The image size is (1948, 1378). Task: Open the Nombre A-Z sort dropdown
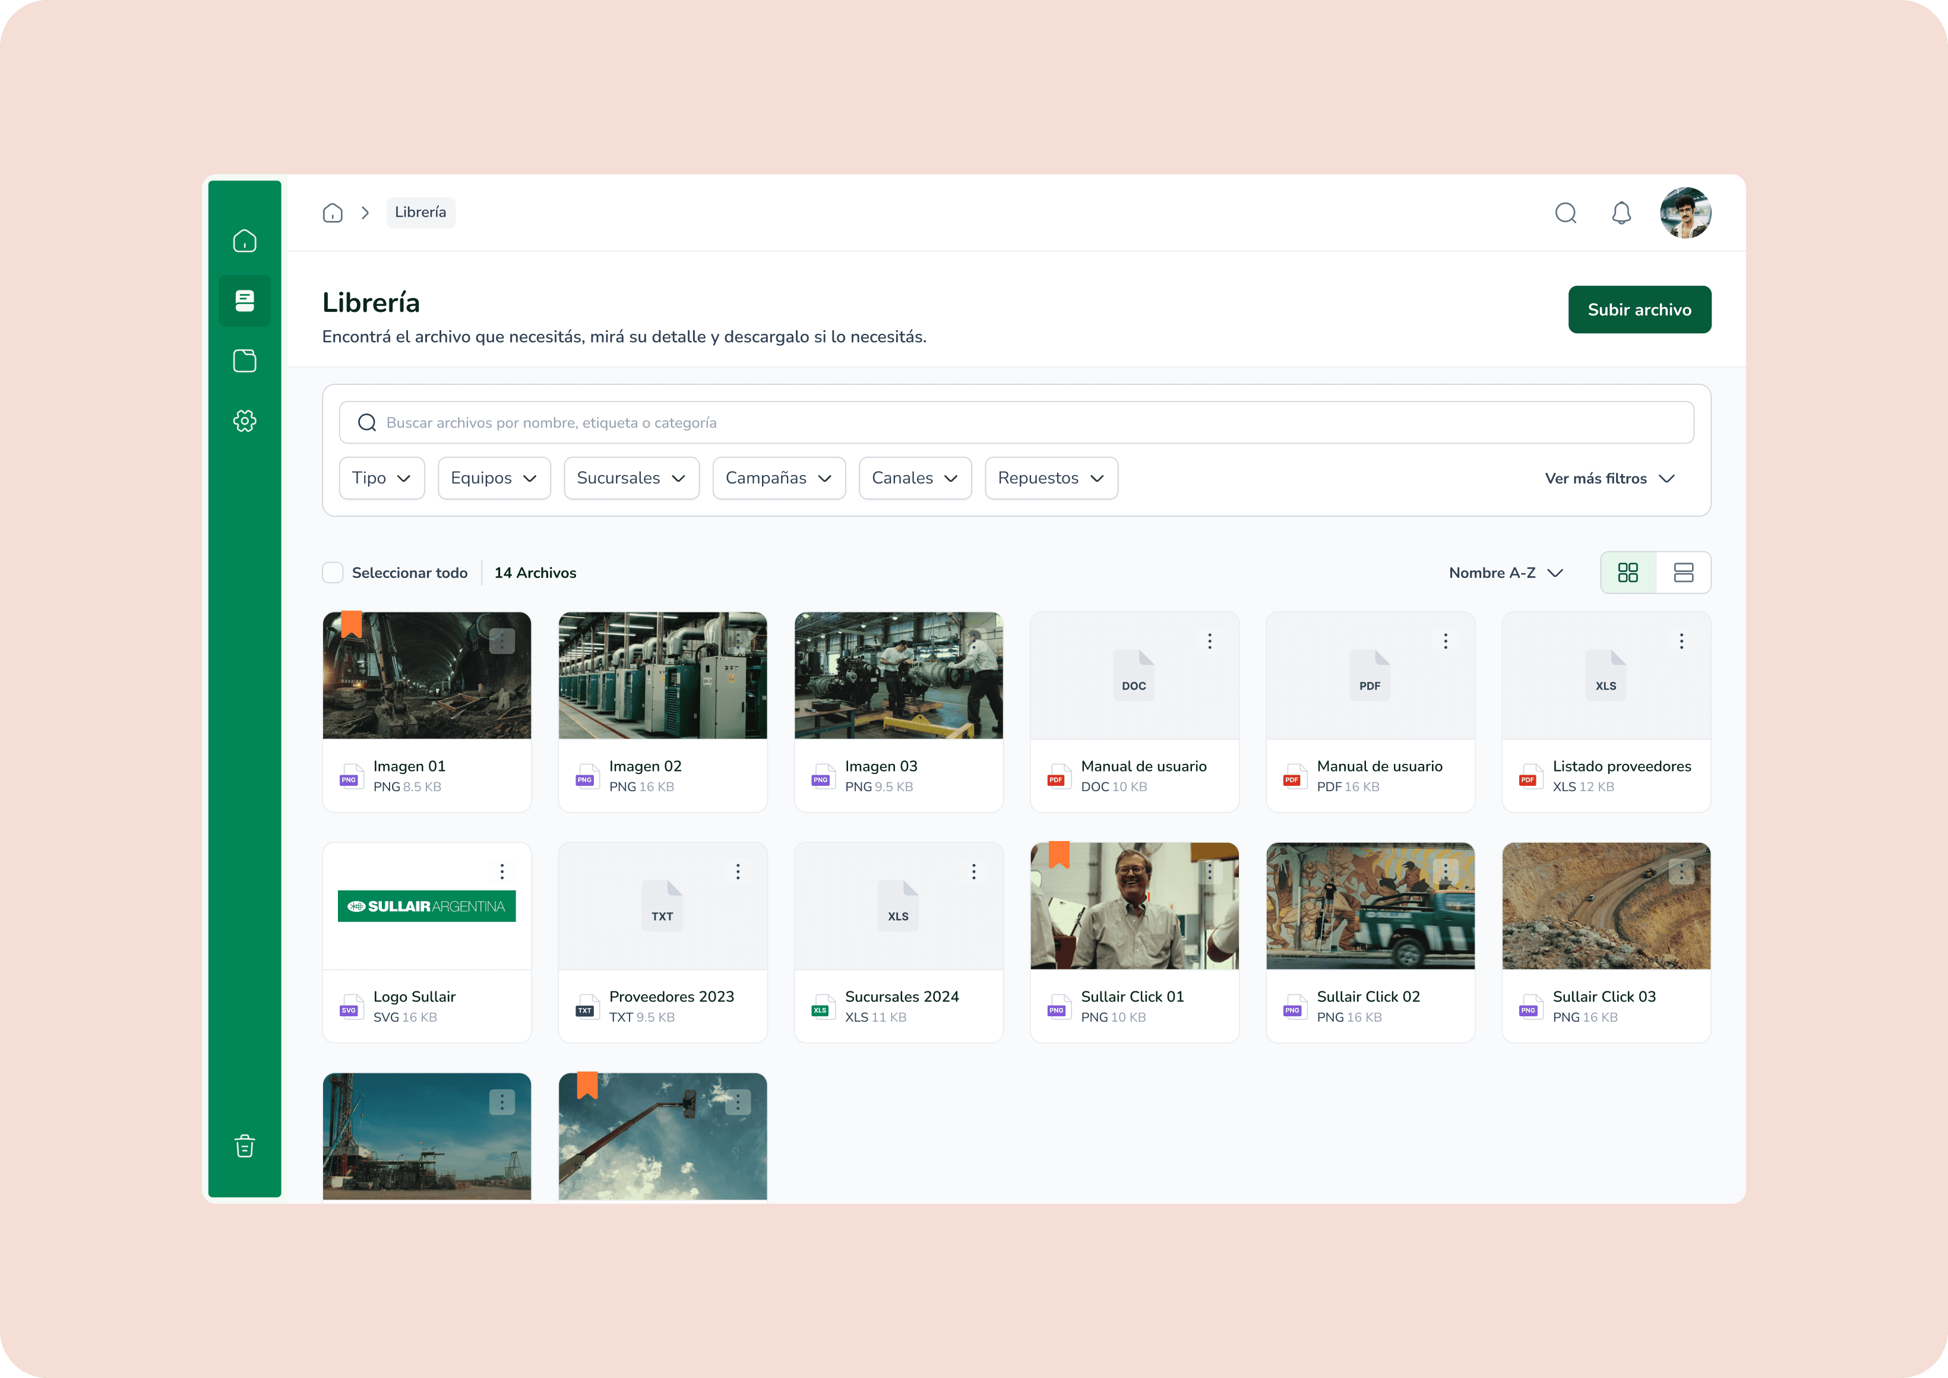click(x=1505, y=573)
